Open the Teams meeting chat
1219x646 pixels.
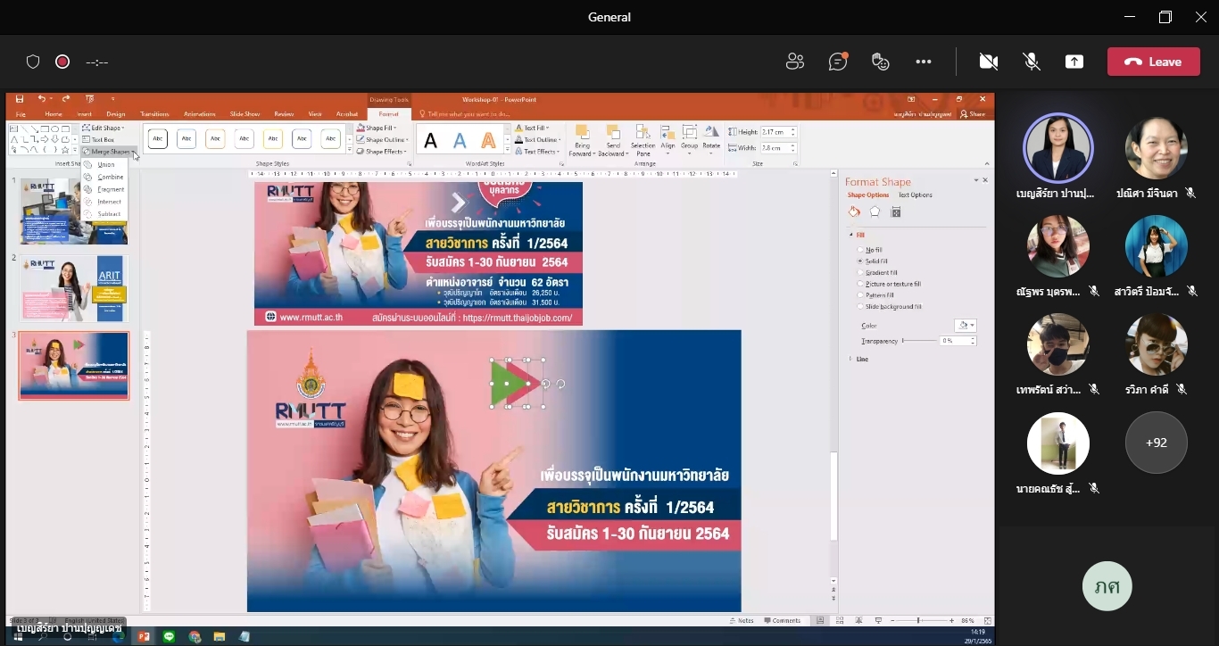pos(837,62)
